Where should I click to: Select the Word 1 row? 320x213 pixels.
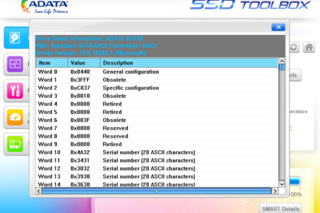click(157, 80)
